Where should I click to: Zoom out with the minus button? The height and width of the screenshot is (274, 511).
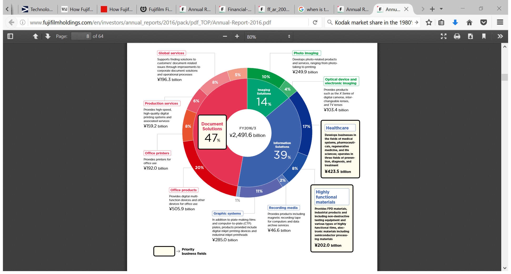tap(225, 36)
